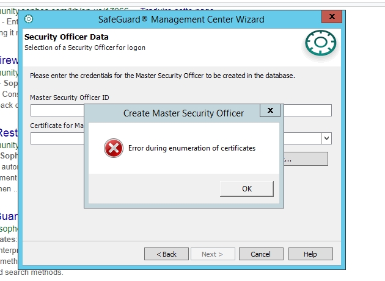This screenshot has width=385, height=281.
Task: Open Help for the wizard
Action: [310, 254]
